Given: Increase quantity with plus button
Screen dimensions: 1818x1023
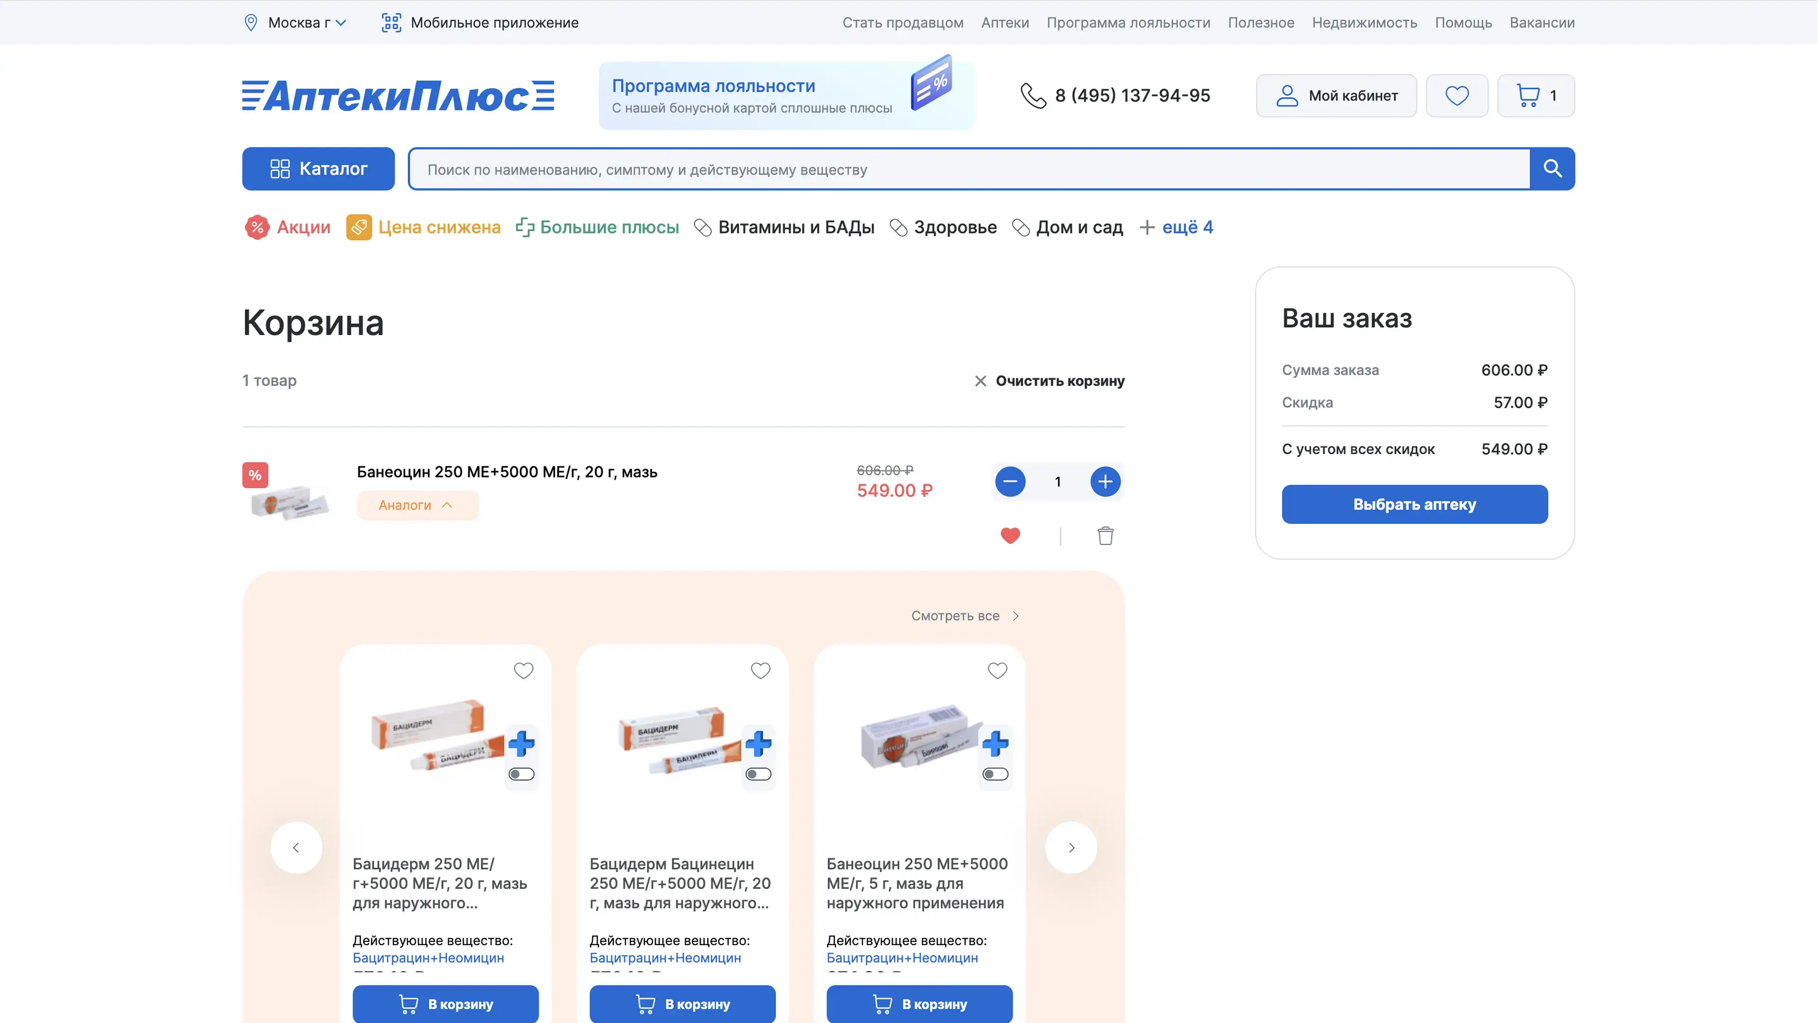Looking at the screenshot, I should pos(1105,482).
